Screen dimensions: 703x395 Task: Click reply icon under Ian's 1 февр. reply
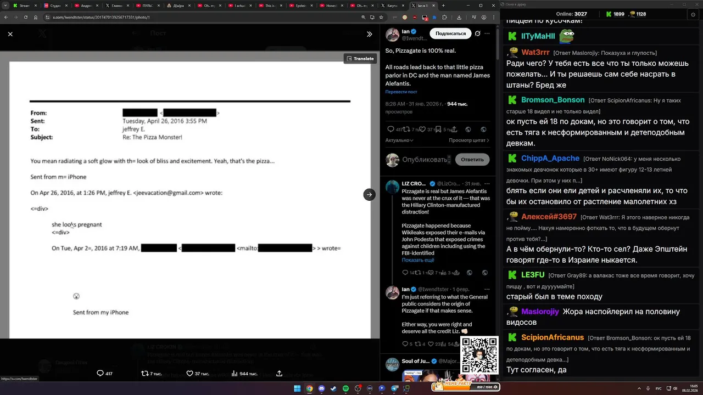click(x=405, y=344)
